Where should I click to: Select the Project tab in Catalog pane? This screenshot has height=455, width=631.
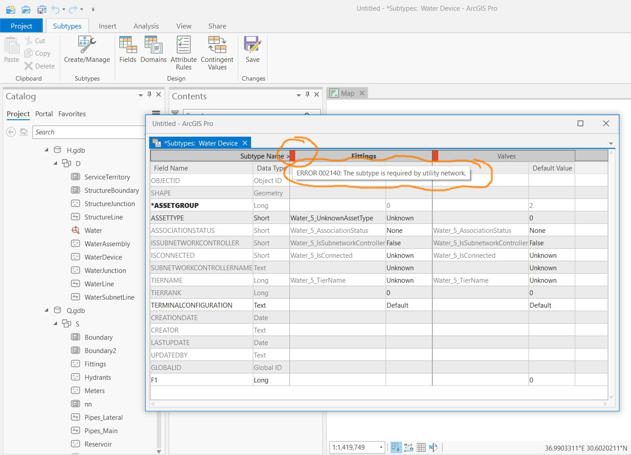pos(18,114)
